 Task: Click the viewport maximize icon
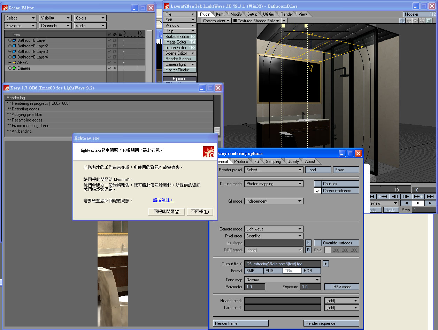point(429,21)
